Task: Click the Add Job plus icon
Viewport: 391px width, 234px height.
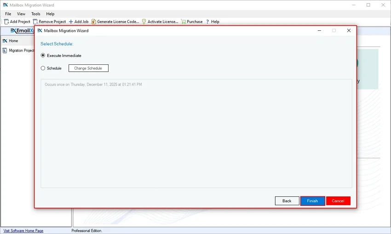Action: [x=71, y=22]
